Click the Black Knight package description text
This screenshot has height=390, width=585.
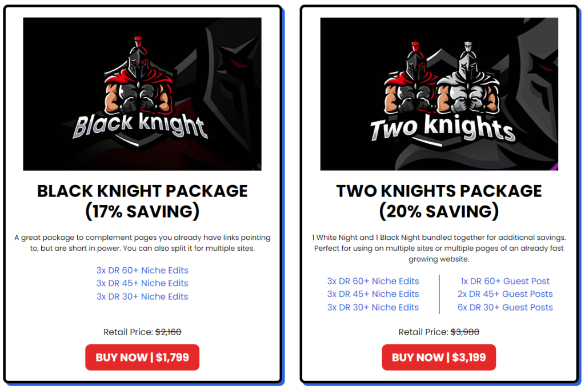[142, 243]
